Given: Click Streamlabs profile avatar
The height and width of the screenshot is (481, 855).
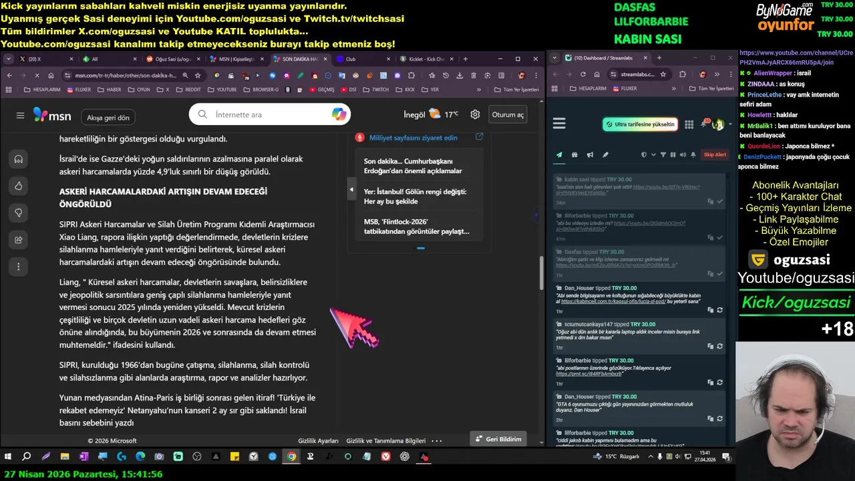Looking at the screenshot, I should pos(718,124).
